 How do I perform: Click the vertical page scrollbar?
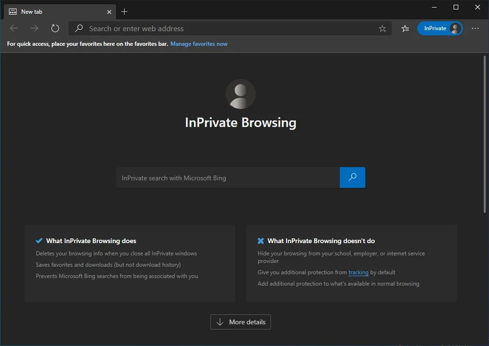pos(485,134)
